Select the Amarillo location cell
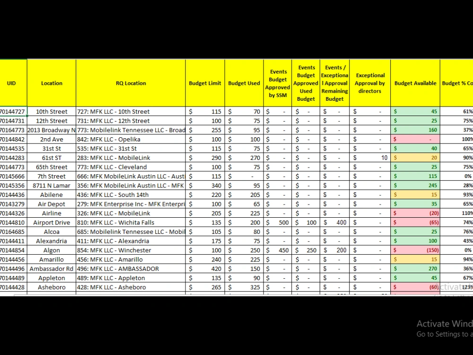 pyautogui.click(x=52, y=259)
